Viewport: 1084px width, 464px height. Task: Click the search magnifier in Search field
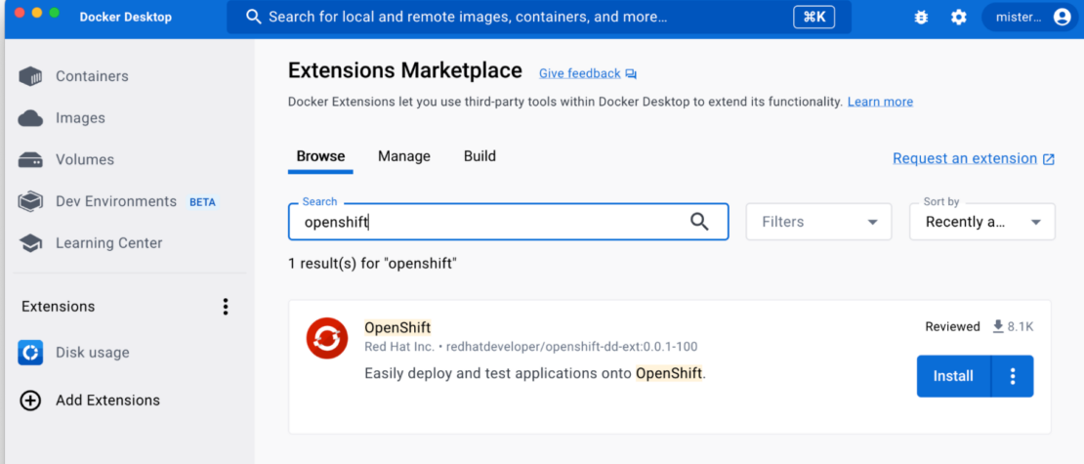pyautogui.click(x=699, y=222)
